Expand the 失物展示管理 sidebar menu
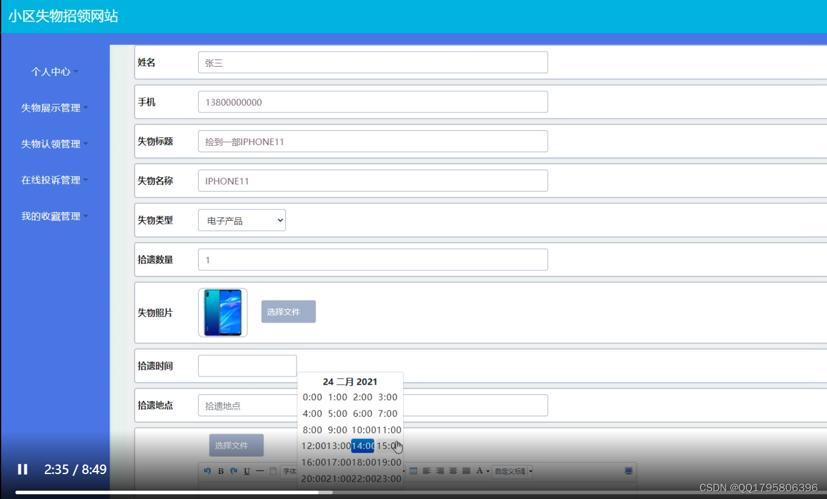827x499 pixels. [54, 108]
